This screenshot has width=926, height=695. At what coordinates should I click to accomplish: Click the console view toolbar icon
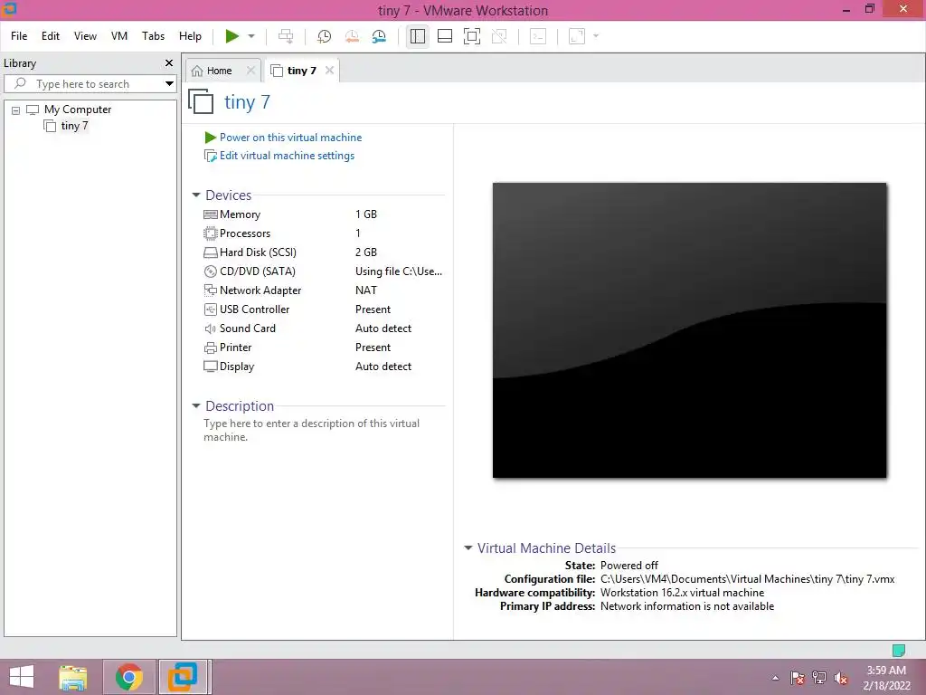[537, 36]
